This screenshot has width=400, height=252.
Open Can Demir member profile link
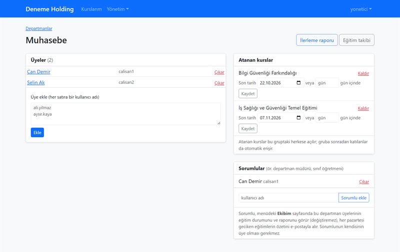point(39,72)
